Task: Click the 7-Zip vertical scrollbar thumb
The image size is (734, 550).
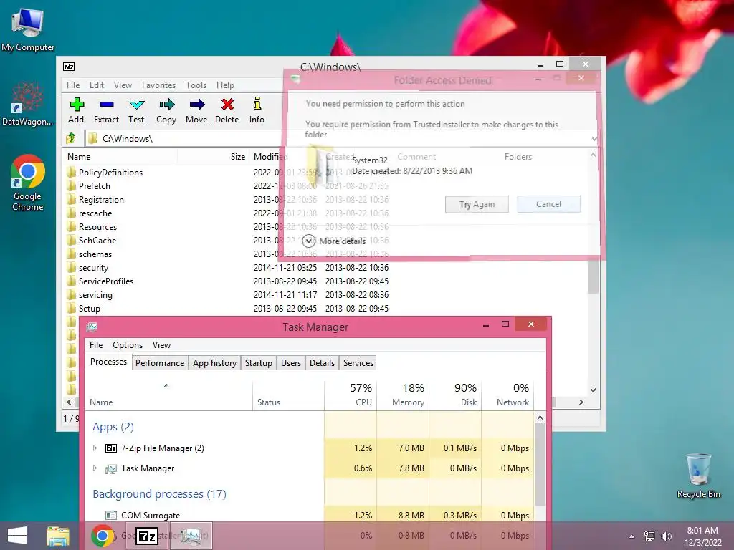Action: [x=593, y=276]
